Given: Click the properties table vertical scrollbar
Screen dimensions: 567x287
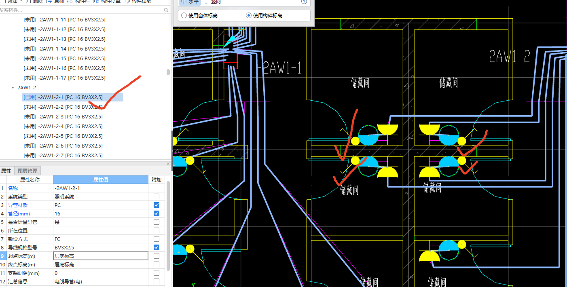Looking at the screenshot, I should pos(168,226).
